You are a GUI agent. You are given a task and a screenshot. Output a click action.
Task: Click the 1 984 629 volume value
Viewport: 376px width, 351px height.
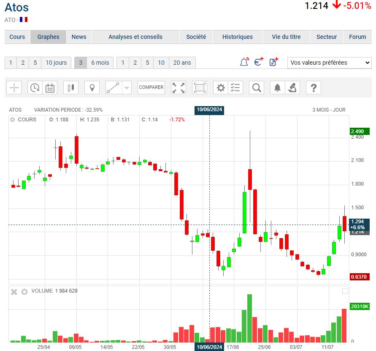(x=66, y=291)
